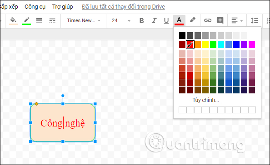Pick the yellow swatch in bright row
This screenshot has width=270, height=165.
click(x=205, y=44)
